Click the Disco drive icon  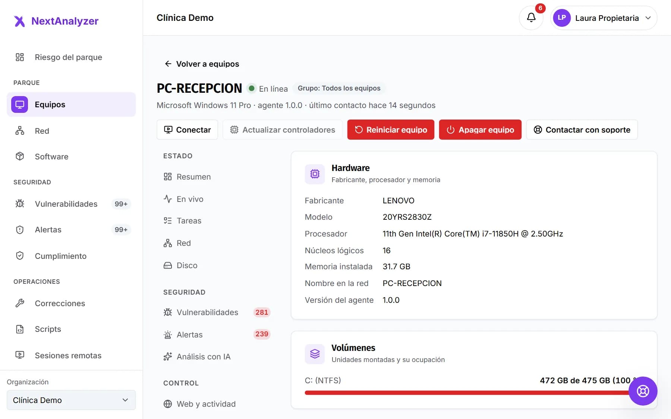[168, 265]
